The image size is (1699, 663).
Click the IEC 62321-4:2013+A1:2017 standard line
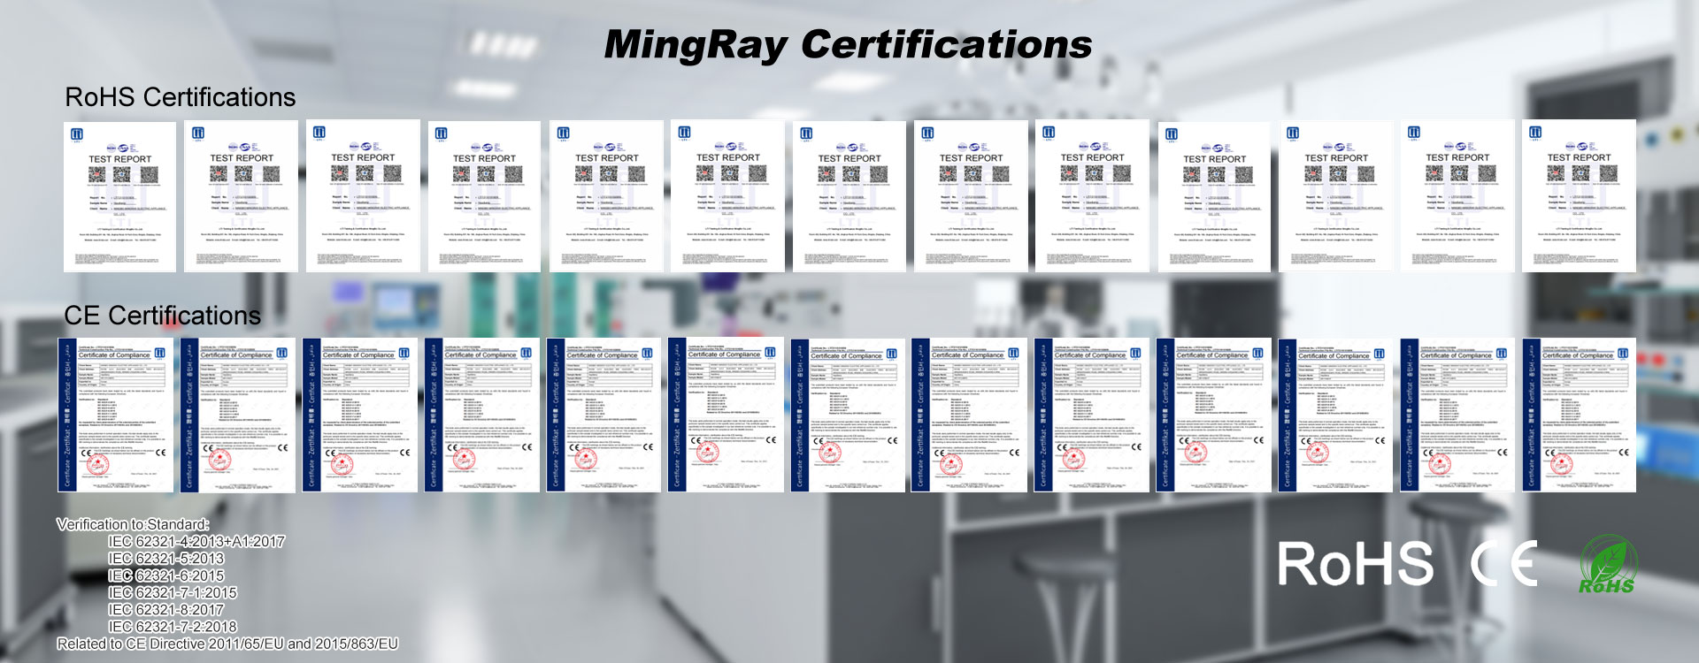pos(196,542)
